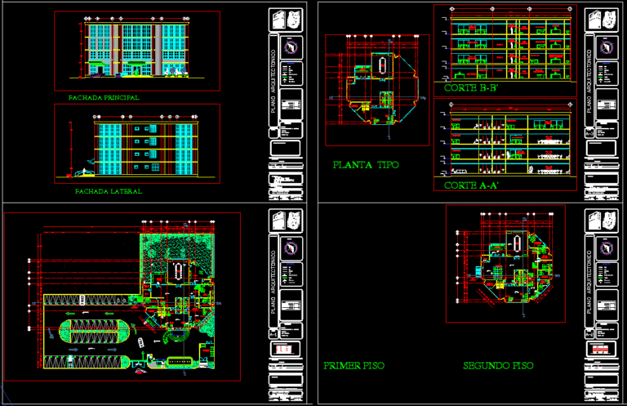Click the PRIMER PISO label
This screenshot has height=406, width=627.
[x=354, y=366]
